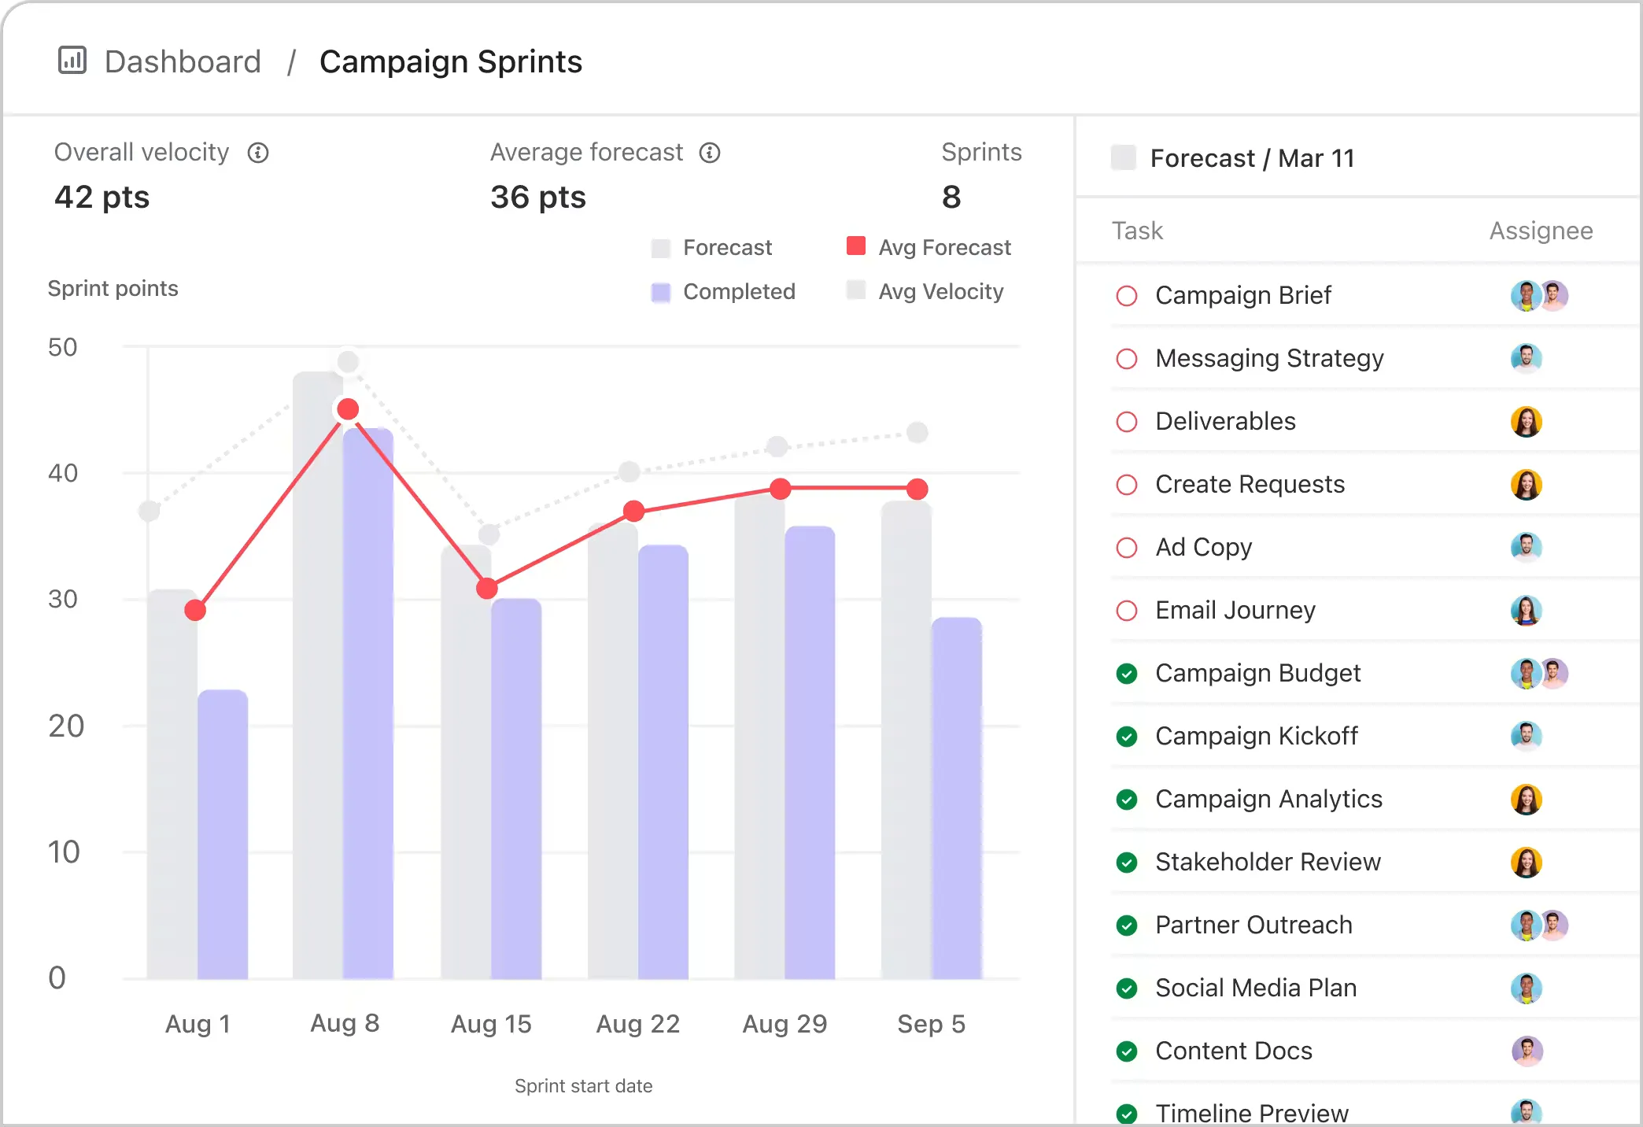Toggle the Avg Forecast legend swatch

click(x=856, y=246)
